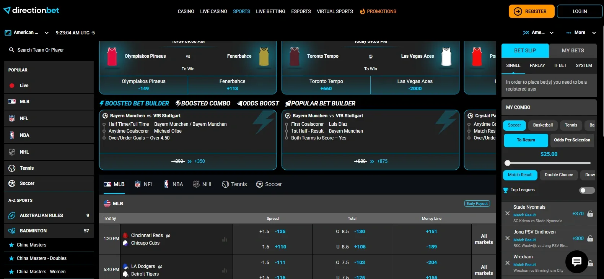Adjust the $25.00 combo return slider
The image size is (604, 279).
coord(508,163)
